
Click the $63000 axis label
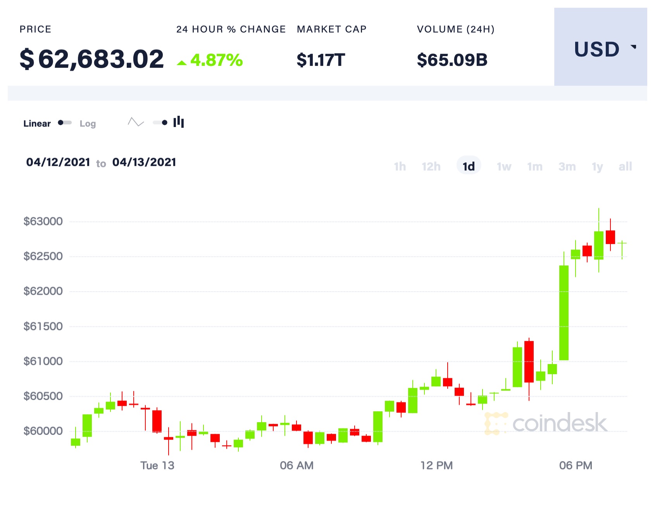click(43, 222)
